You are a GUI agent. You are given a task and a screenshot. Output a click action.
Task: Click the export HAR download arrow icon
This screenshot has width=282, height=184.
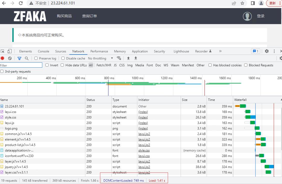(136, 58)
